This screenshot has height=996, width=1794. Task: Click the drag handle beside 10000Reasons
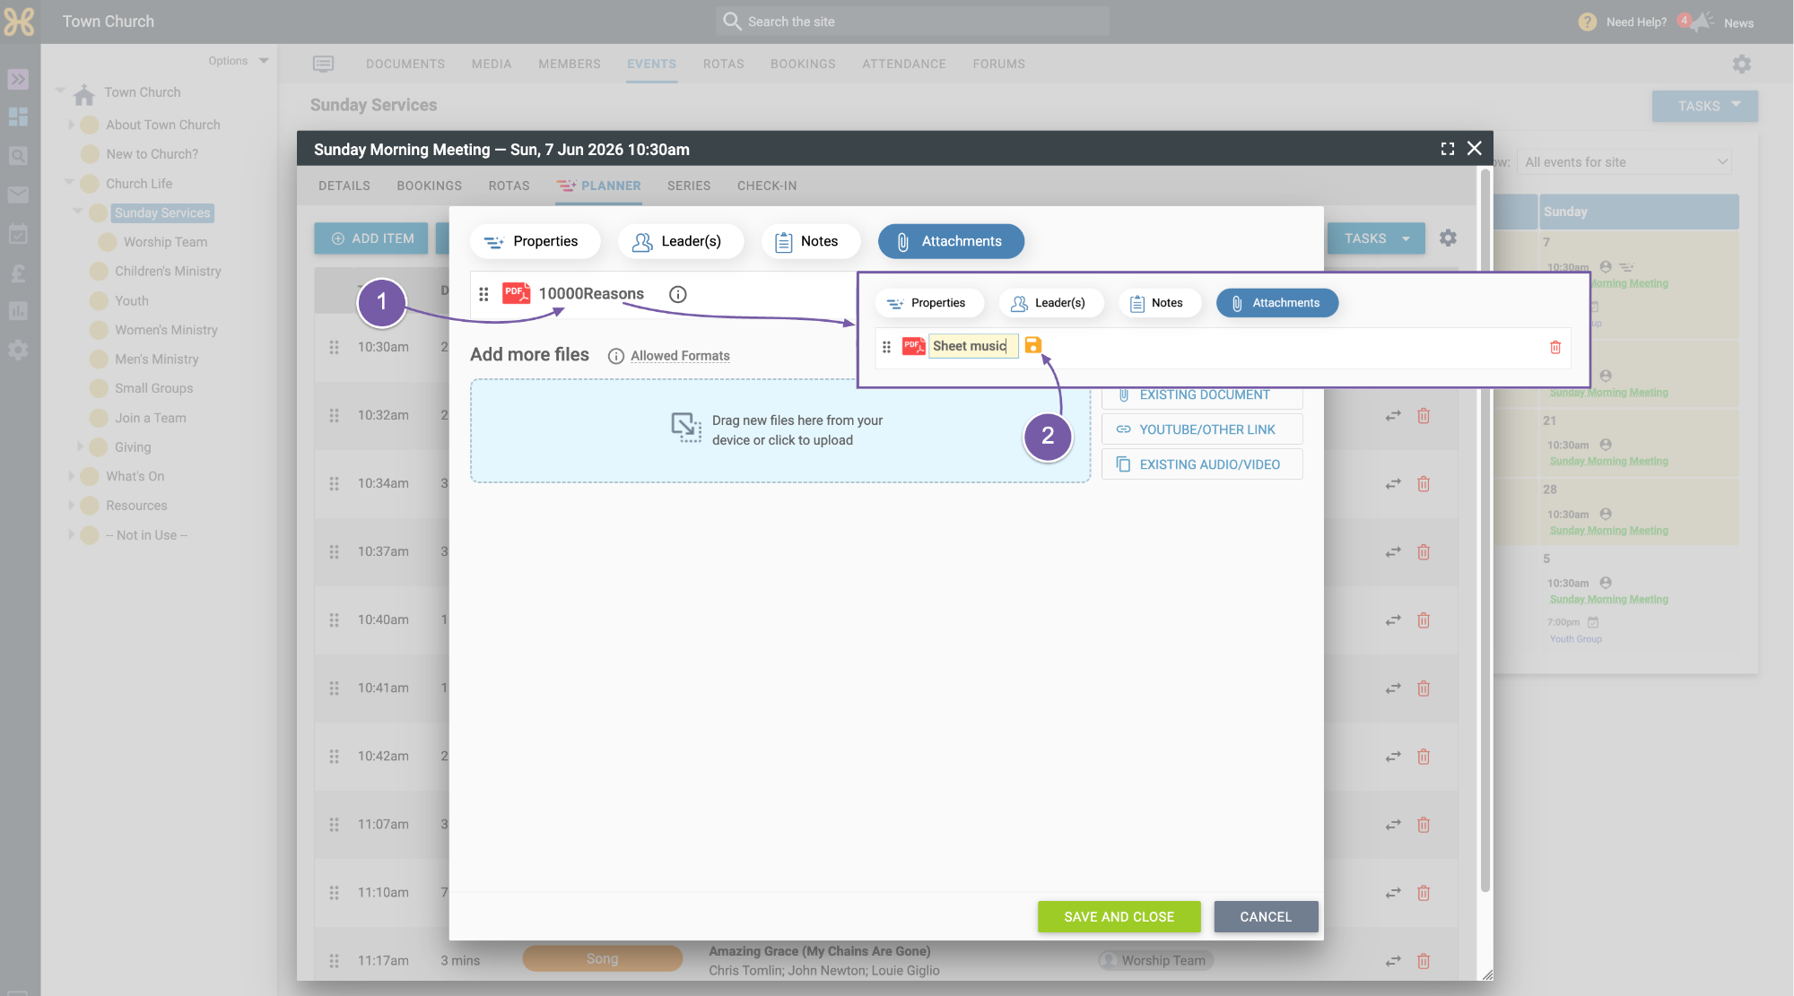(x=483, y=294)
